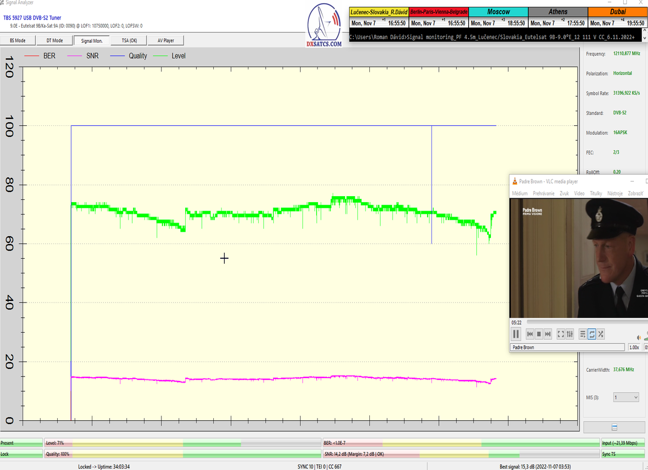Click the list icon button below MIS

[x=615, y=427]
